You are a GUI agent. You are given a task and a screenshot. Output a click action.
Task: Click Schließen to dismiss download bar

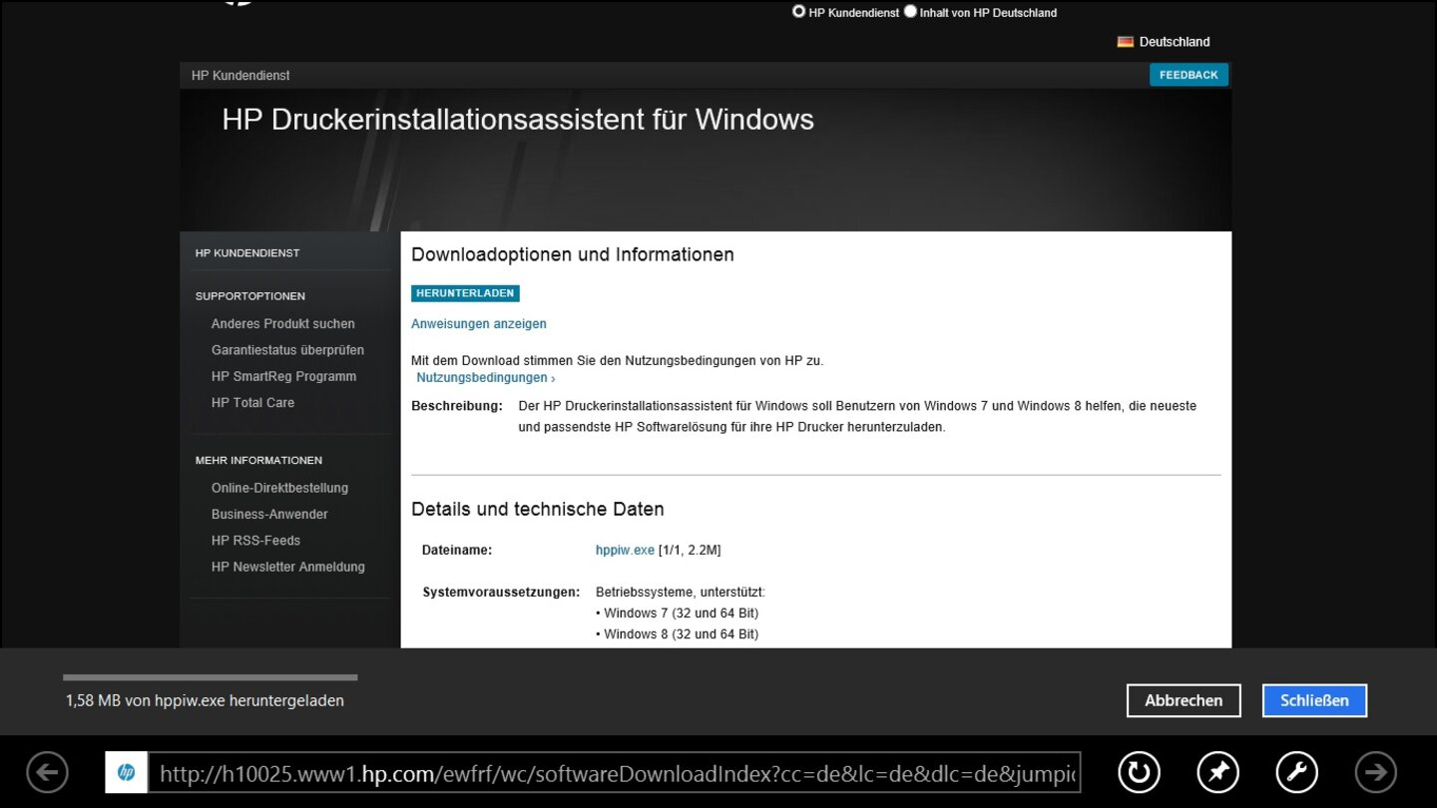click(x=1314, y=700)
